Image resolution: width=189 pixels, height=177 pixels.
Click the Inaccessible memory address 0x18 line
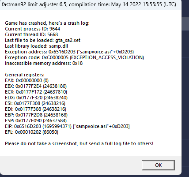[44, 63]
